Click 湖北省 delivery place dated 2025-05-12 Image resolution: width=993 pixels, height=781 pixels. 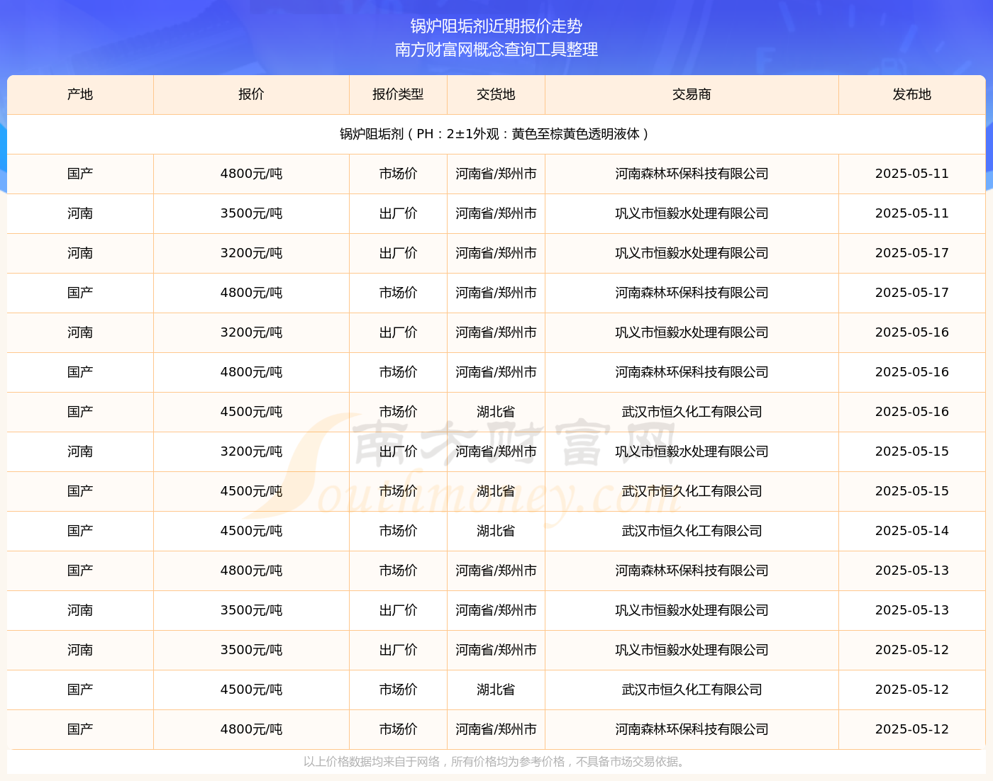496,690
